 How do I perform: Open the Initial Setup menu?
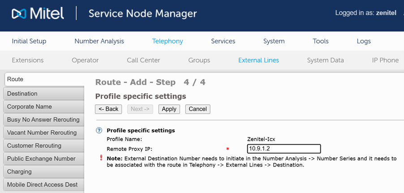pos(29,41)
